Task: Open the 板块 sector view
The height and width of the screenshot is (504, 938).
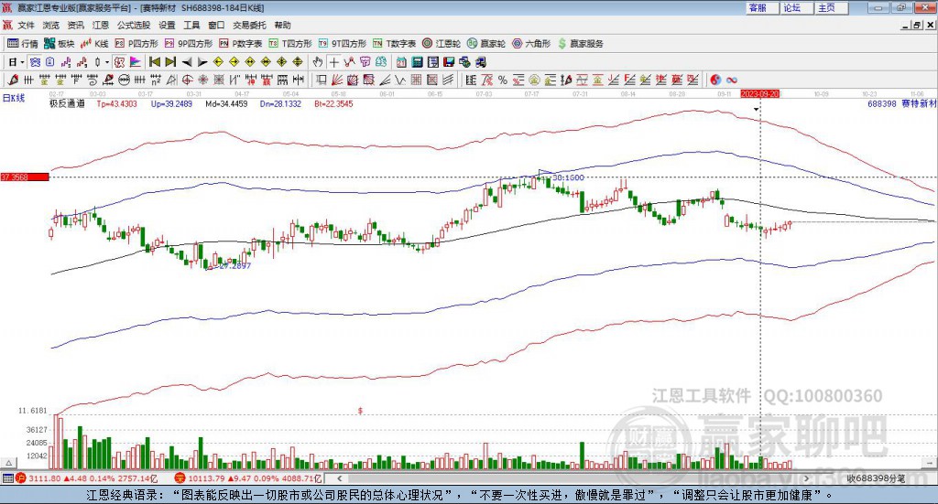Action: 60,44
